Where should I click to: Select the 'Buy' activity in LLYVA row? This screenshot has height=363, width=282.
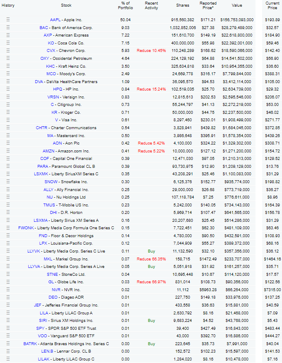click(x=151, y=267)
